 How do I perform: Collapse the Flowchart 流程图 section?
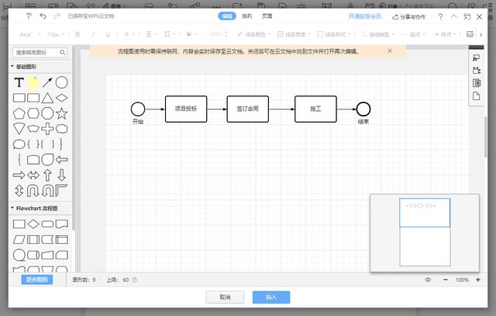point(12,208)
